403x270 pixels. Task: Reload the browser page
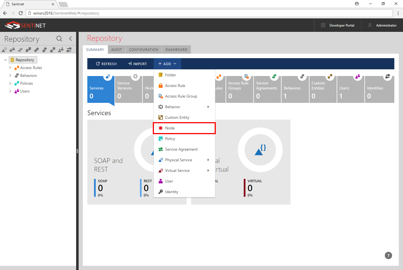pyautogui.click(x=21, y=13)
